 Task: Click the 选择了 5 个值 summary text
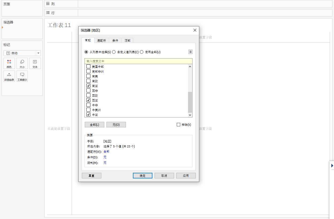119,146
